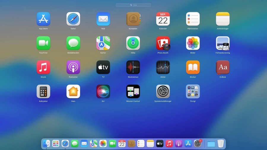Open Bilder app in Launchpad grid
Viewport: 267px width, 150px height.
tap(193, 43)
